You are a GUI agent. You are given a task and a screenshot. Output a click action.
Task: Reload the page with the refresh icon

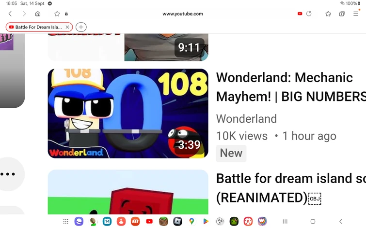coord(309,14)
